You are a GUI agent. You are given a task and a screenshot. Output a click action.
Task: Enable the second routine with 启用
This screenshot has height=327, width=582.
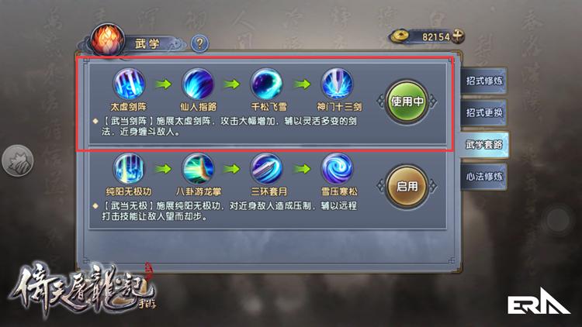pyautogui.click(x=407, y=186)
